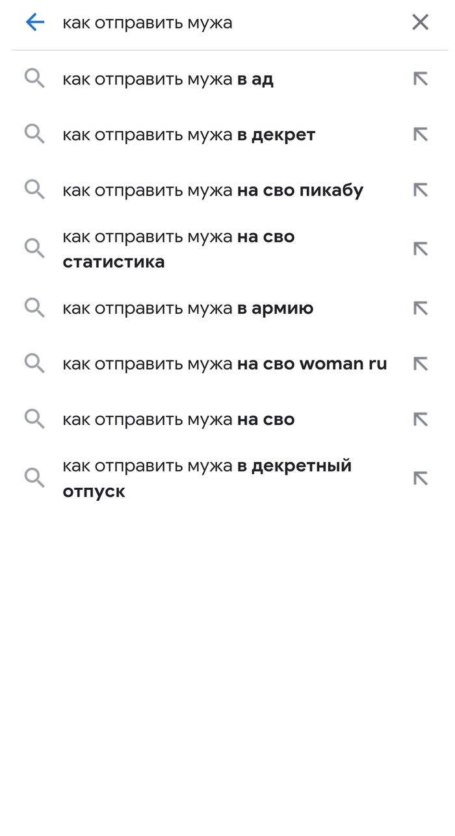Click arrow icon for "в декретный отпуск"
The height and width of the screenshot is (836, 455).
[x=421, y=478]
